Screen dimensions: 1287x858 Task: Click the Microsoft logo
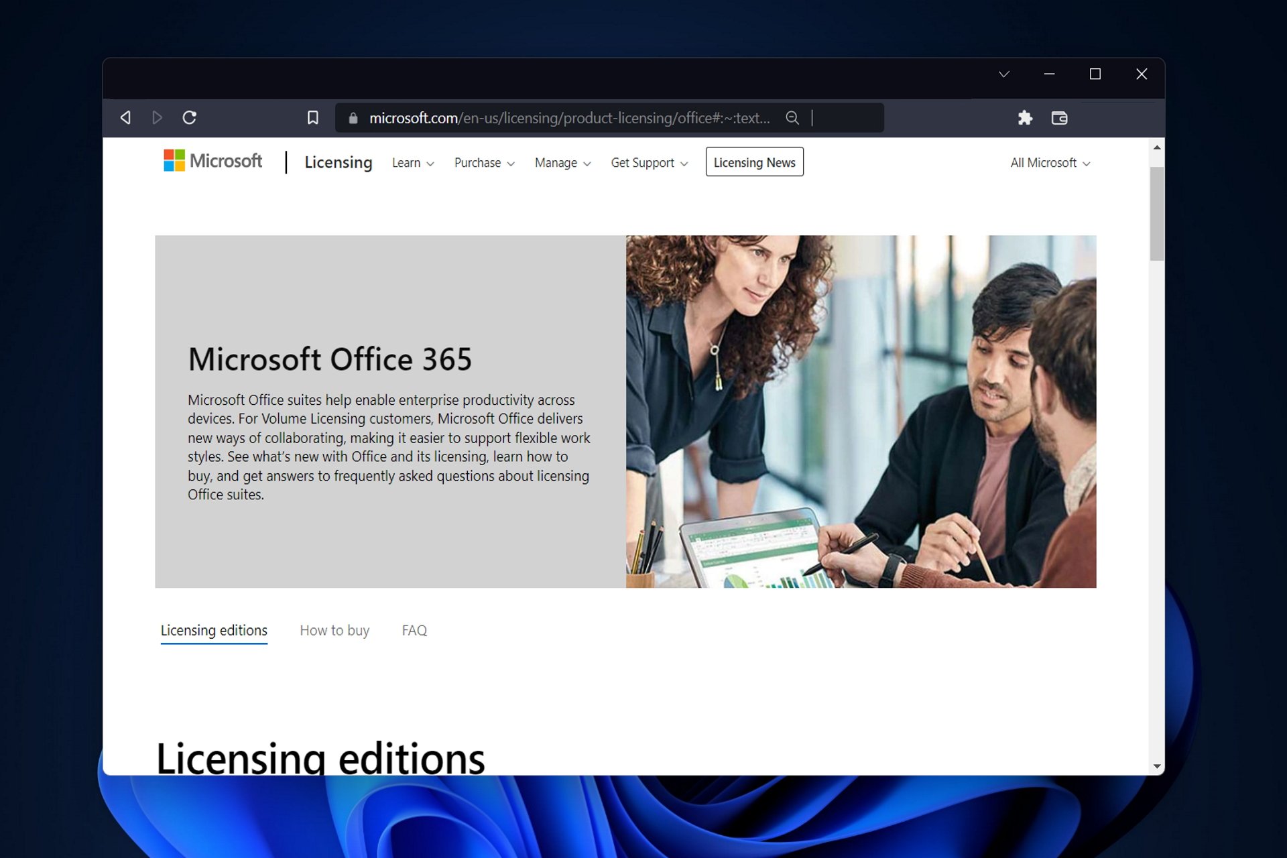[x=213, y=161]
